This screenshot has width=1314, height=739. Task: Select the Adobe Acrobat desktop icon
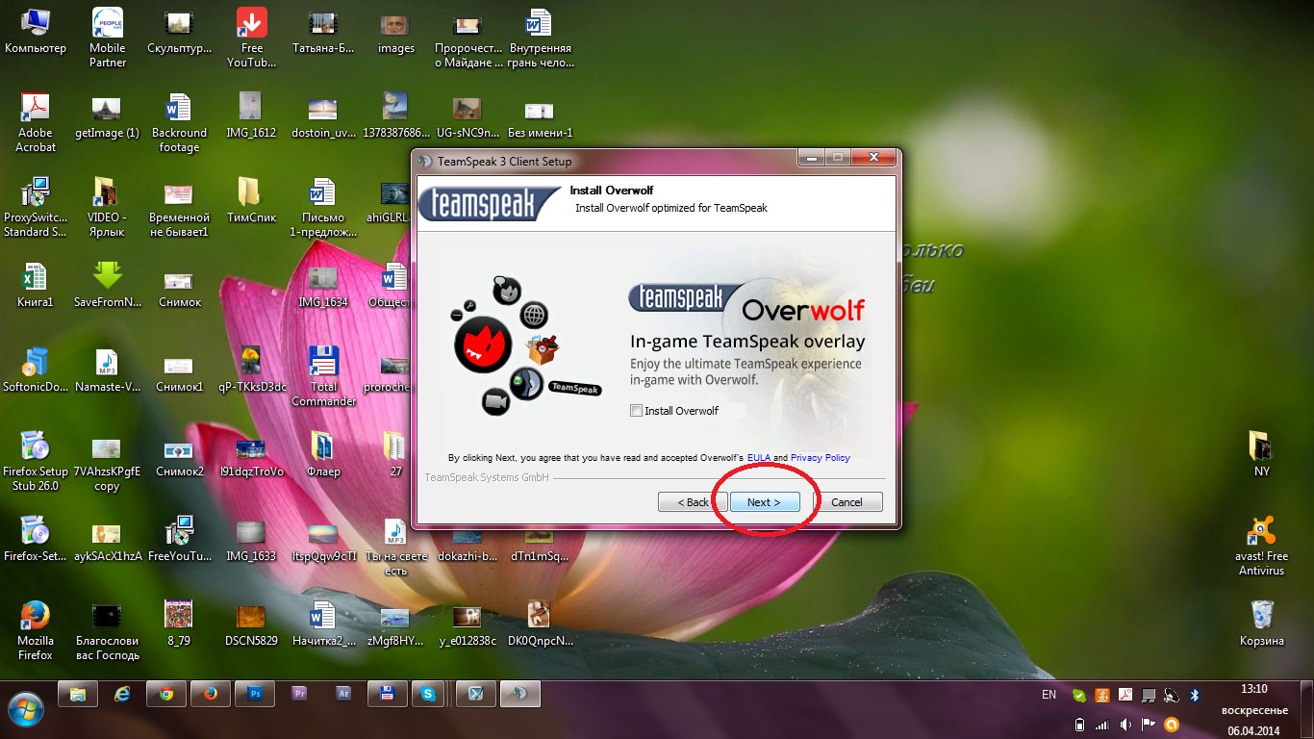point(36,122)
